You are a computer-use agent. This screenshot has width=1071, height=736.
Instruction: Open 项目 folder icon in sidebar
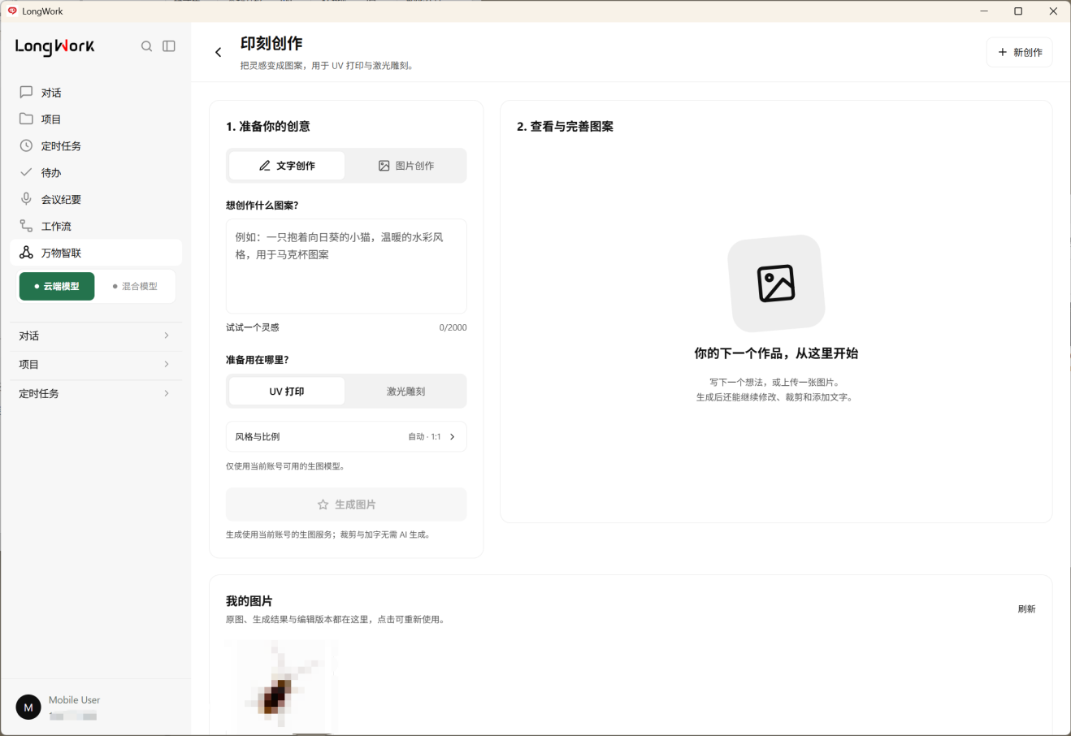click(x=26, y=119)
